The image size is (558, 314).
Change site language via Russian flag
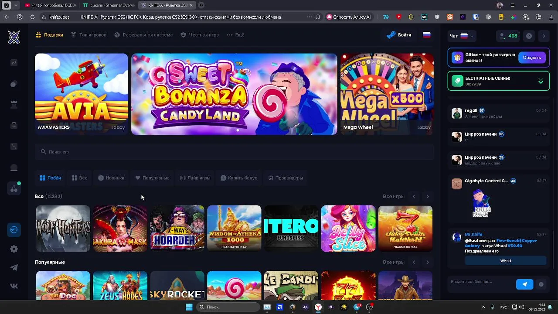pos(427,35)
